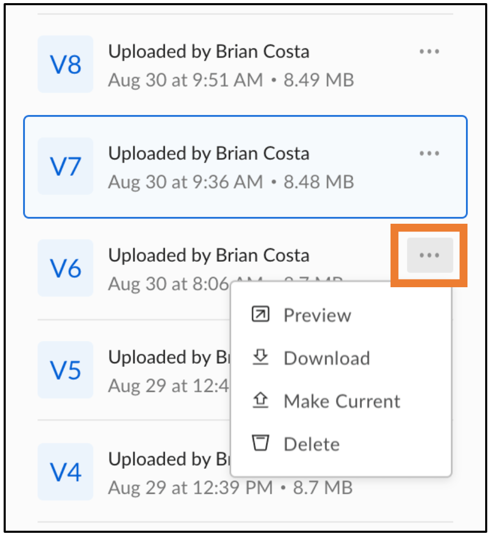Select the V5 version badge
494x538 pixels.
(x=65, y=369)
